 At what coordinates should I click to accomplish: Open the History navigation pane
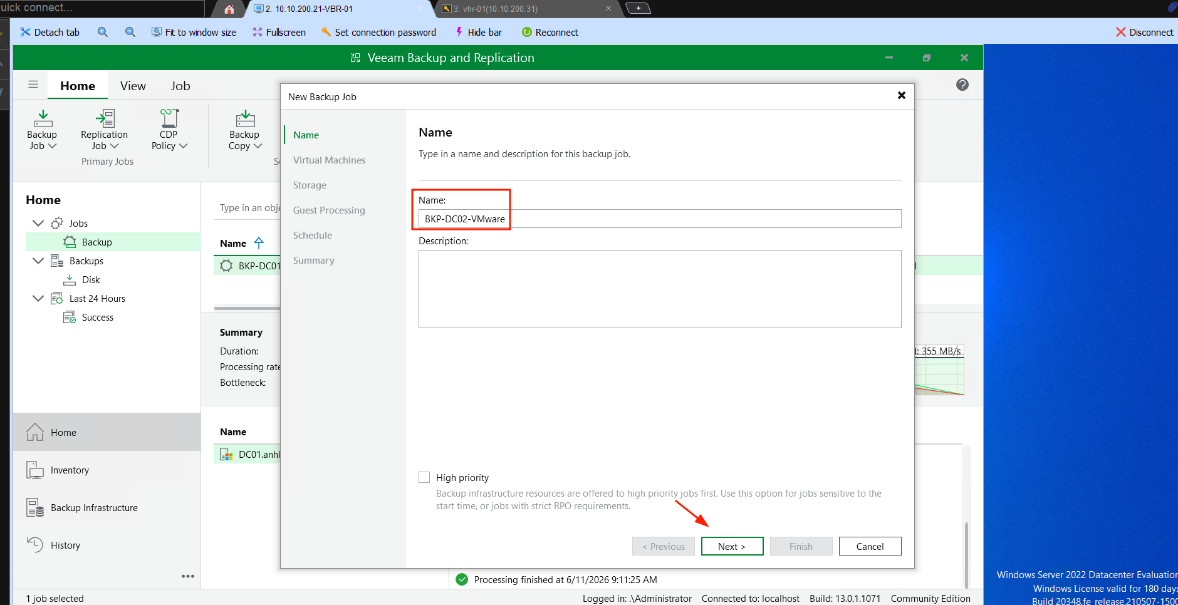[107, 545]
